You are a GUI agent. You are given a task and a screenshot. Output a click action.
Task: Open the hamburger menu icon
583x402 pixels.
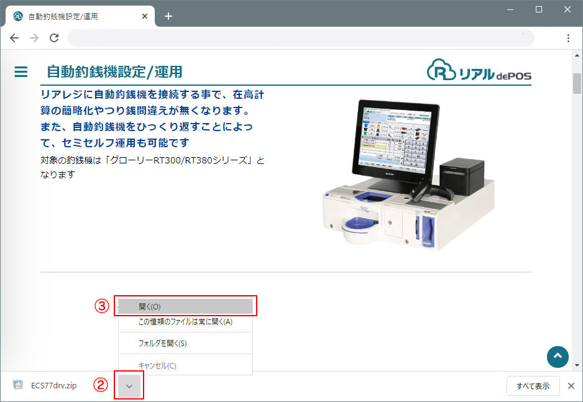(x=21, y=72)
